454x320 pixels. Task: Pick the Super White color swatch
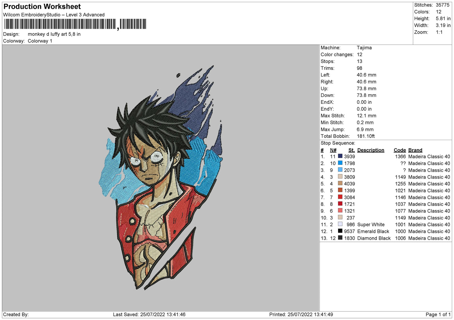click(340, 224)
